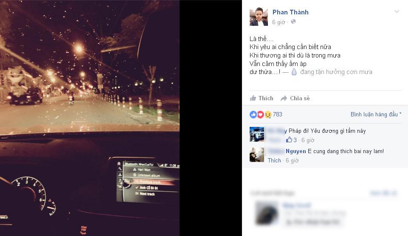Click the Thích thumbs-up icon under the post
The image size is (408, 236).
253,98
